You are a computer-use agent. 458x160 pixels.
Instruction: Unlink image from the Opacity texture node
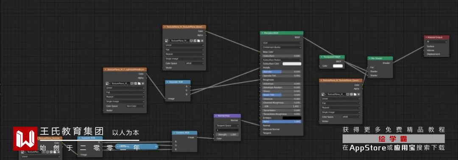[x=359, y=94]
